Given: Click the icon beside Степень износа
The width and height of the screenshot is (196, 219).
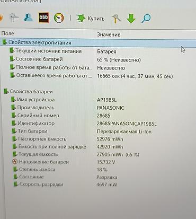Looking at the screenshot, I should [15, 169].
